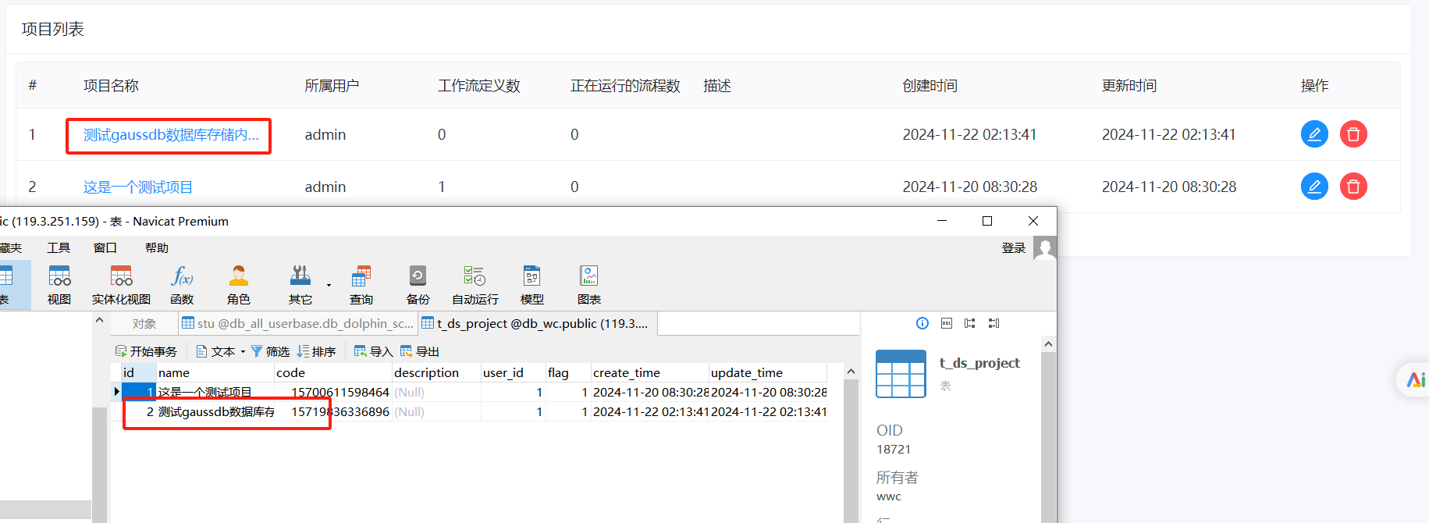1429x523 pixels.
Task: Click the 筛选 (Filter) button
Action: 270,351
